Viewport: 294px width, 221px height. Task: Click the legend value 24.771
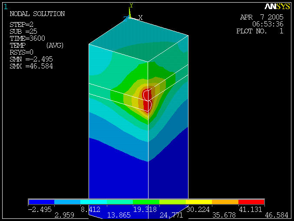[x=172, y=215]
